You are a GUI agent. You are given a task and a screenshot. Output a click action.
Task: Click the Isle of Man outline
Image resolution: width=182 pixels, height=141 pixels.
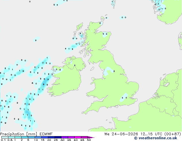point(92,69)
